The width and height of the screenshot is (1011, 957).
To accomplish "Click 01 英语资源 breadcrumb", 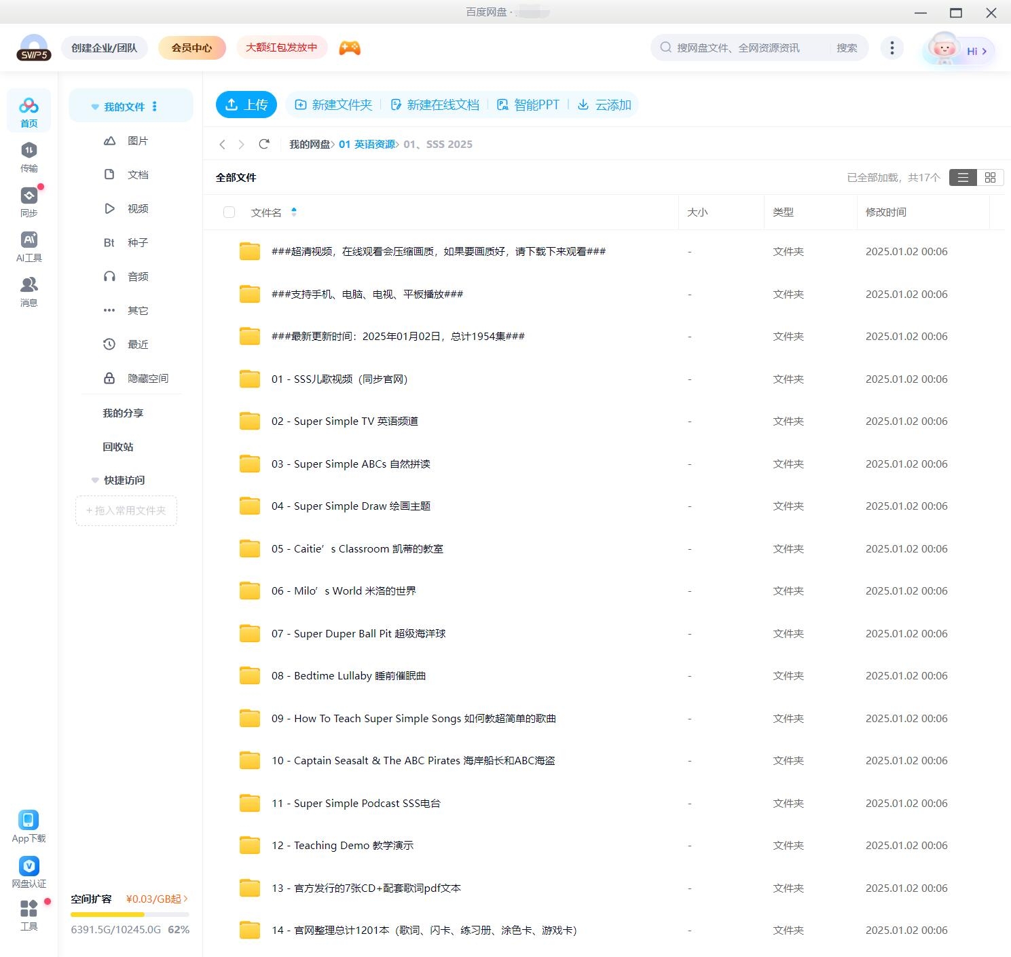I will coord(367,144).
